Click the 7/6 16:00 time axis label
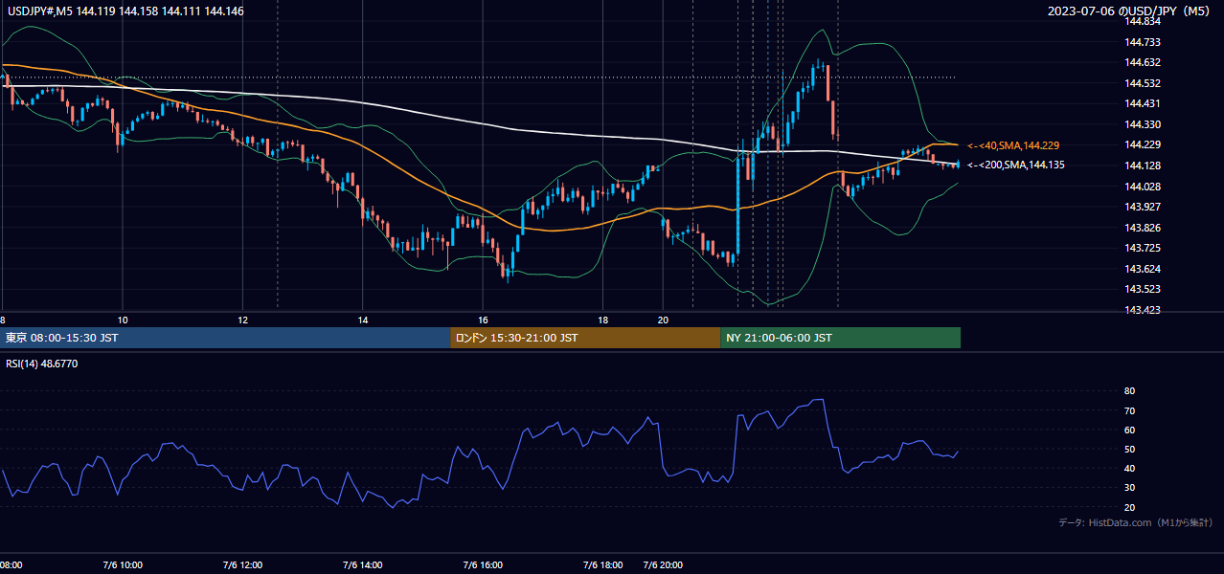 point(483,565)
